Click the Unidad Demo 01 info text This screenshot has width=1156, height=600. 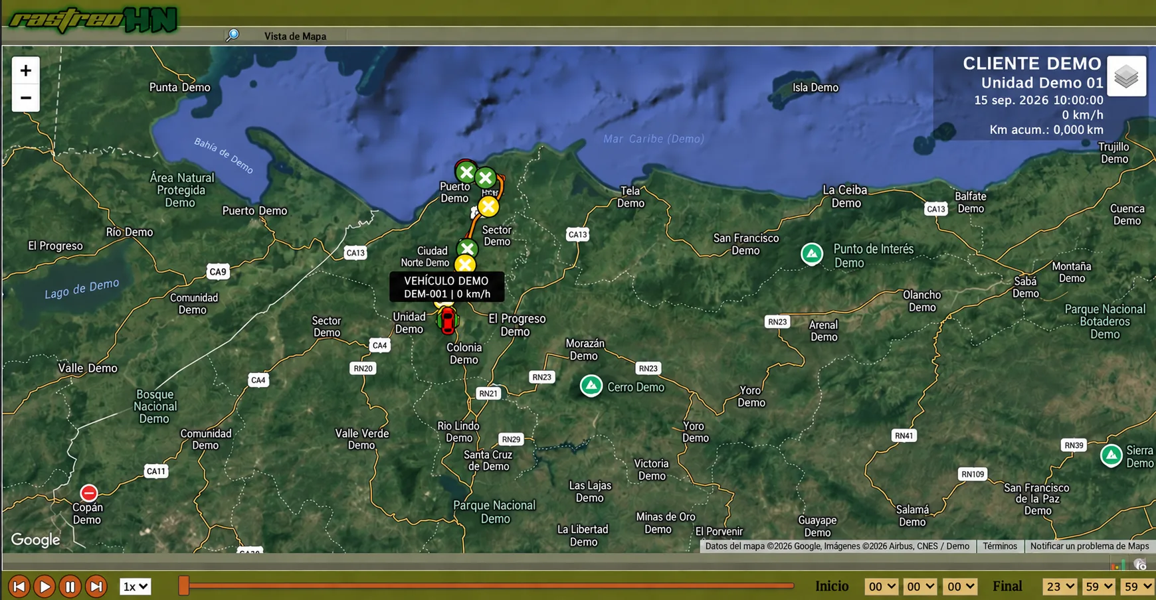pyautogui.click(x=1042, y=83)
